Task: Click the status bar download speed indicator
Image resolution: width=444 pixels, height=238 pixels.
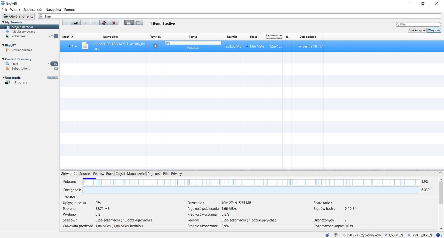Action: pos(394,235)
